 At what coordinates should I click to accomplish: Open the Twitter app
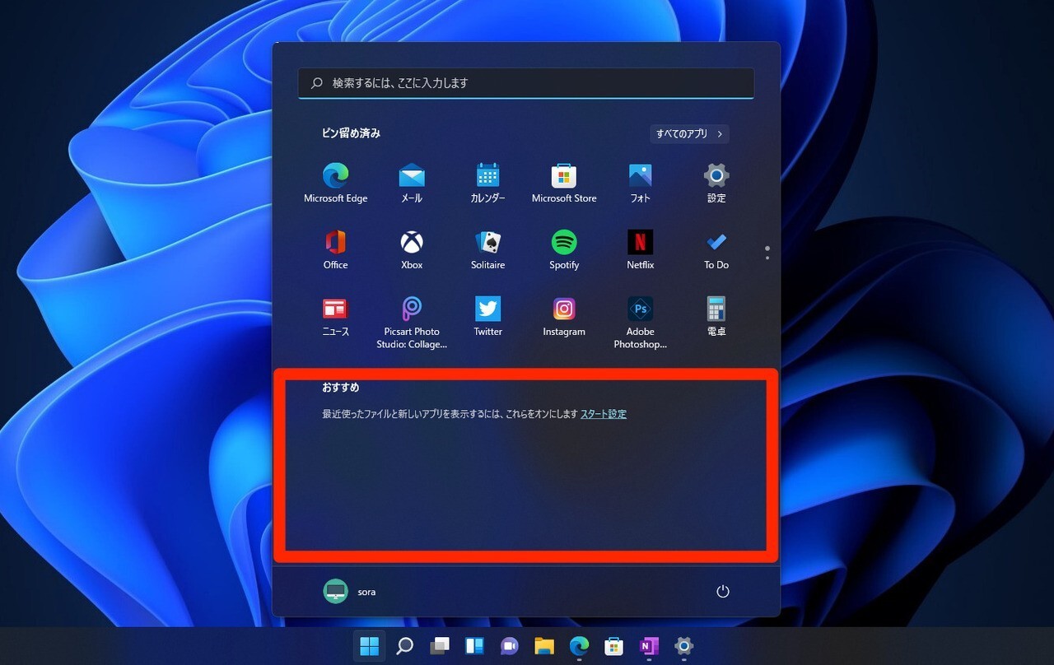pyautogui.click(x=488, y=317)
